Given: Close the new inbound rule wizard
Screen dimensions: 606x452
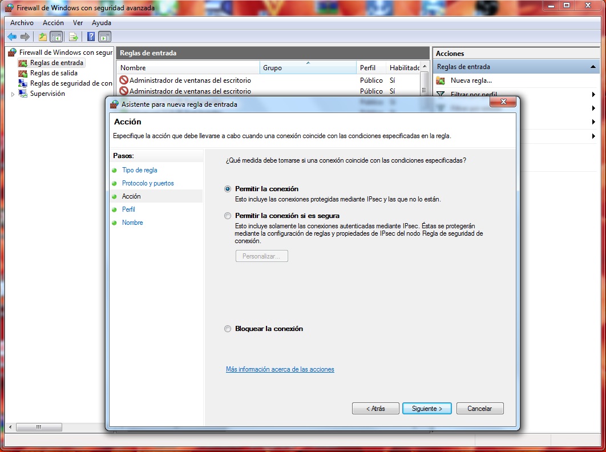Looking at the screenshot, I should pos(503,102).
